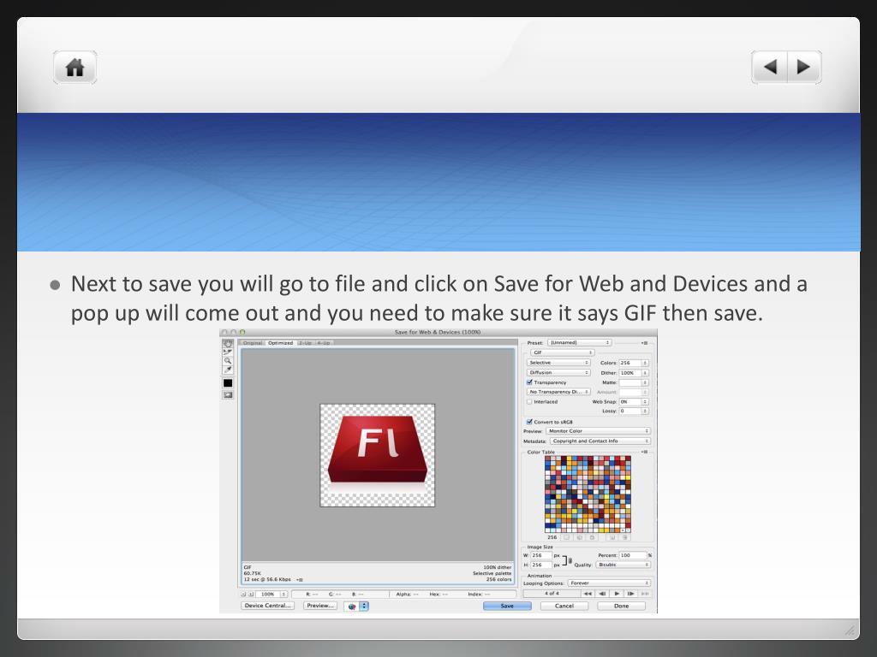The width and height of the screenshot is (877, 657).
Task: Click the image width W field
Action: (x=541, y=555)
